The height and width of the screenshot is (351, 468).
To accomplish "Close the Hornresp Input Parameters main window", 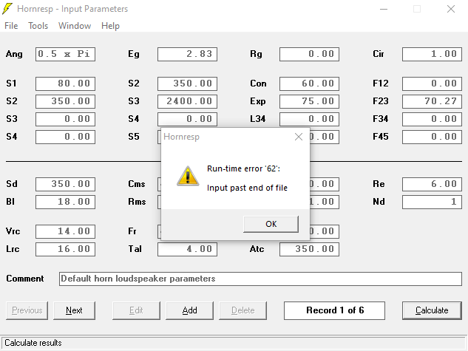I will tap(451, 9).
